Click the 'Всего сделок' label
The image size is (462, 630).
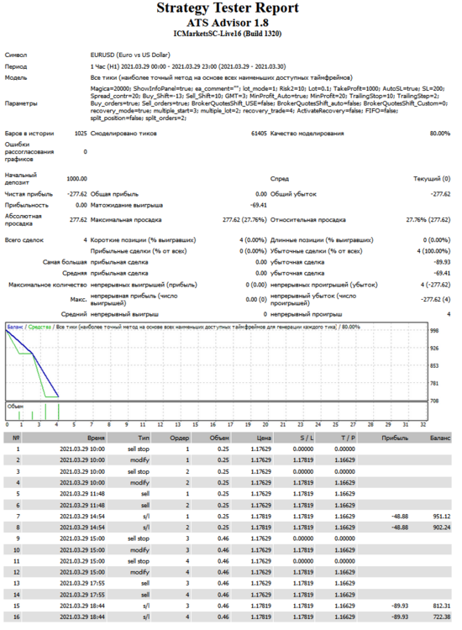click(x=24, y=240)
